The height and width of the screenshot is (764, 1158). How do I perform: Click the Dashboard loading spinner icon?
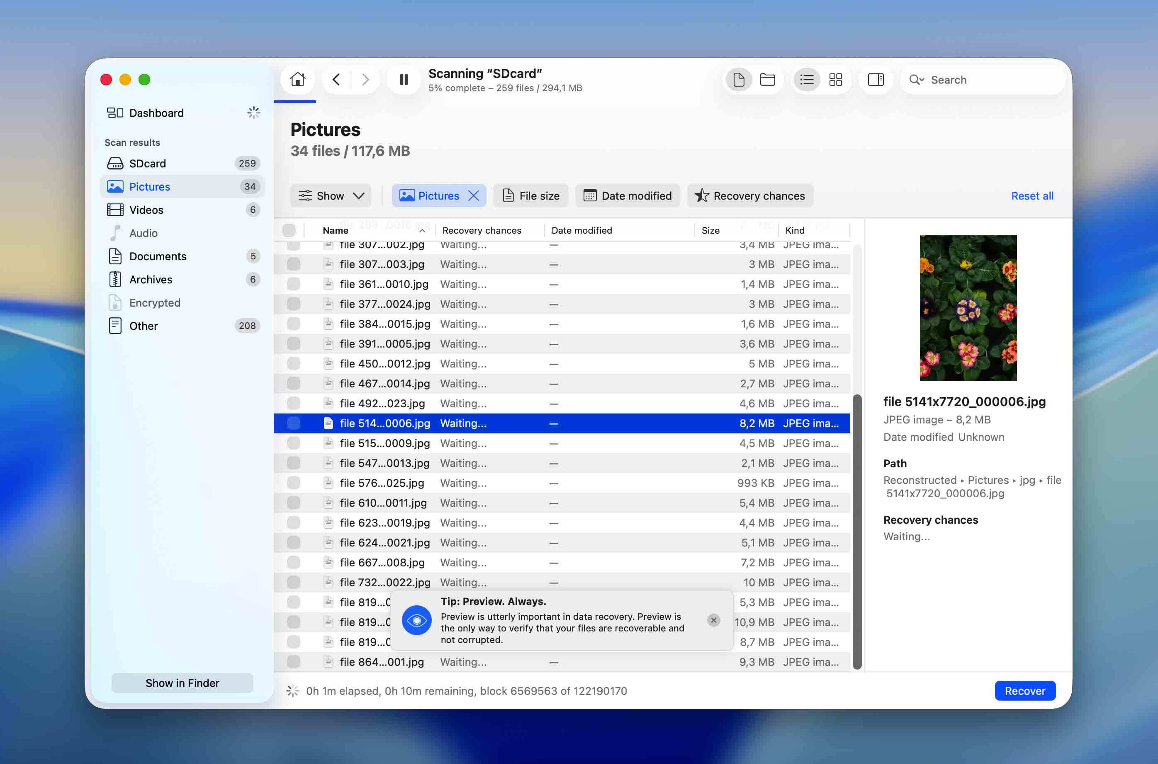click(x=254, y=113)
